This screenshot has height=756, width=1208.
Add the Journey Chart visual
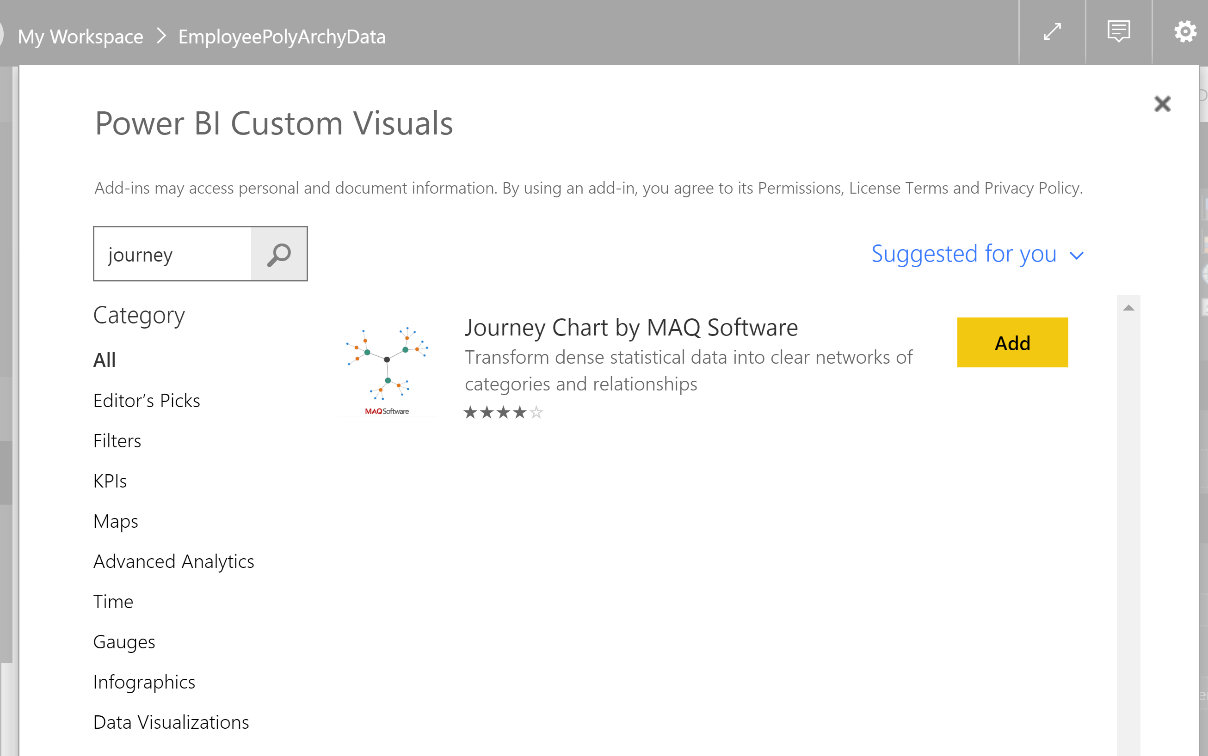click(x=1012, y=342)
